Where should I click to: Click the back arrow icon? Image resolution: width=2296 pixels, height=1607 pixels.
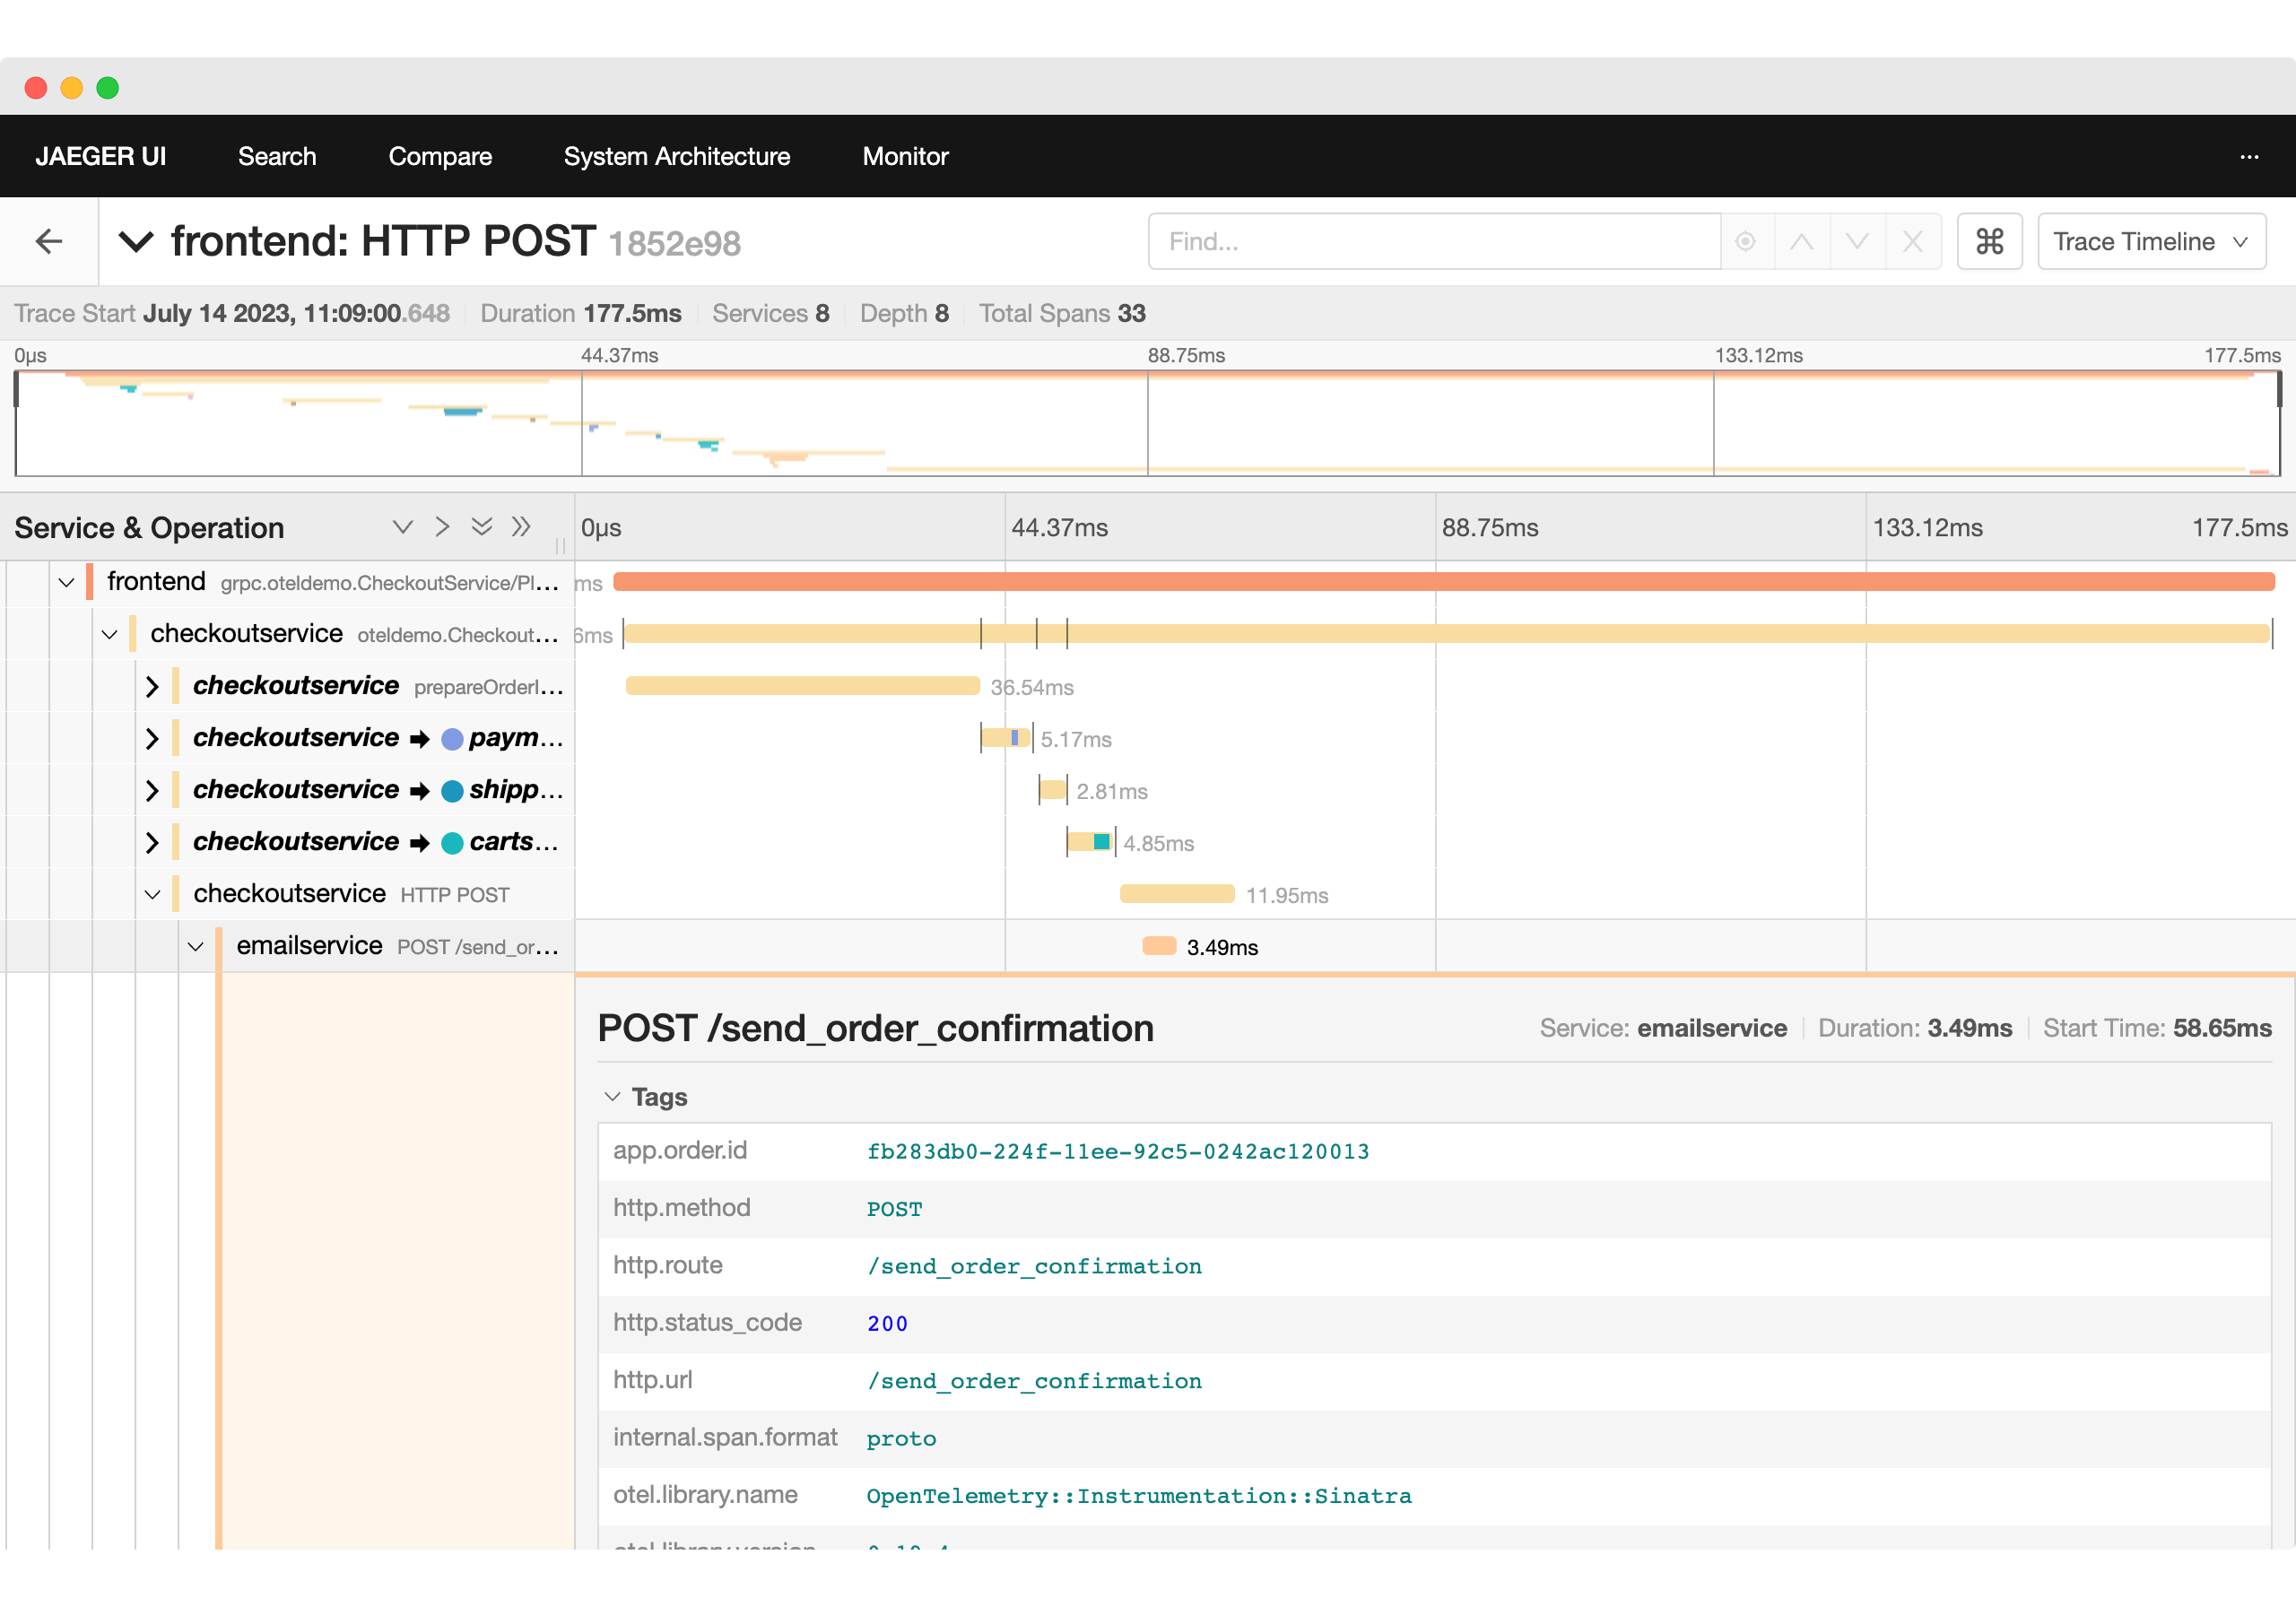[x=48, y=241]
